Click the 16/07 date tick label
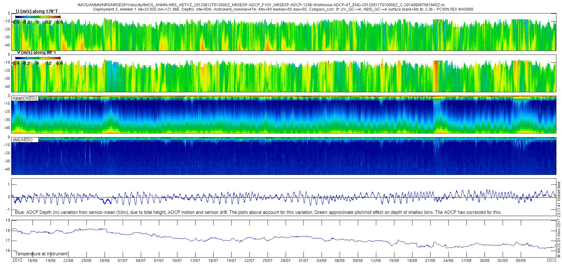 coord(213,261)
